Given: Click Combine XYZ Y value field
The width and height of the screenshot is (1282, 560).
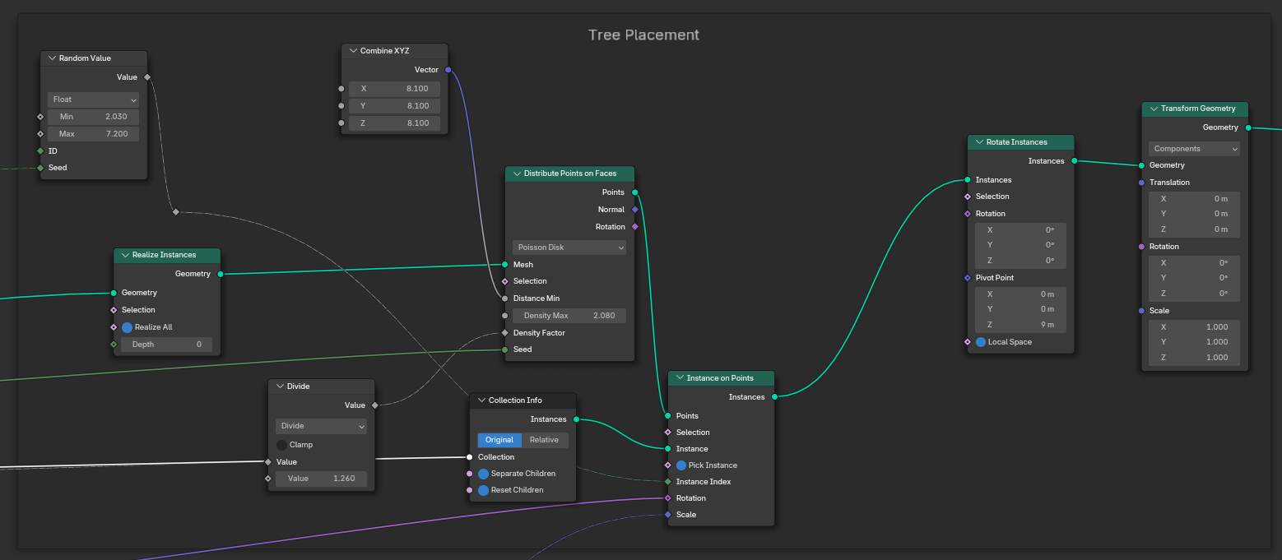Looking at the screenshot, I should pos(394,106).
